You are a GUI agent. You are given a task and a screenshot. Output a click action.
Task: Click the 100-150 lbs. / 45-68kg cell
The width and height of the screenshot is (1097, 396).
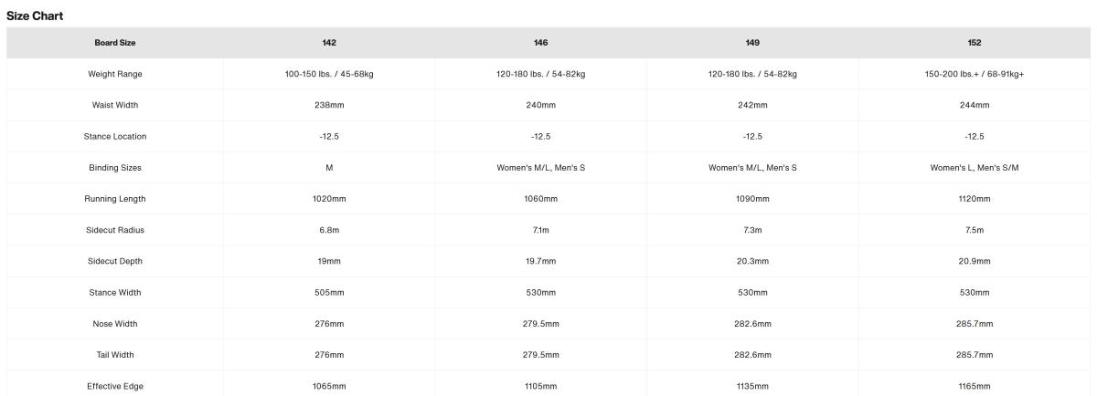pyautogui.click(x=329, y=74)
